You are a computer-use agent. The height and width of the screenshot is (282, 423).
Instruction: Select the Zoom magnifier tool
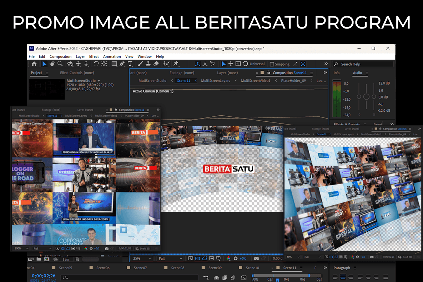(60, 64)
